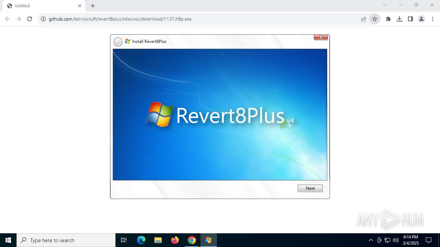
Task: Open the clock showing 6:14 PM
Action: [x=411, y=240]
